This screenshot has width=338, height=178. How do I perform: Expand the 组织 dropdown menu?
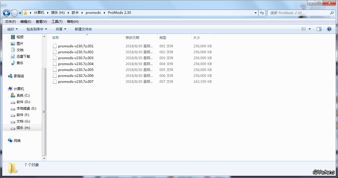coord(12,29)
